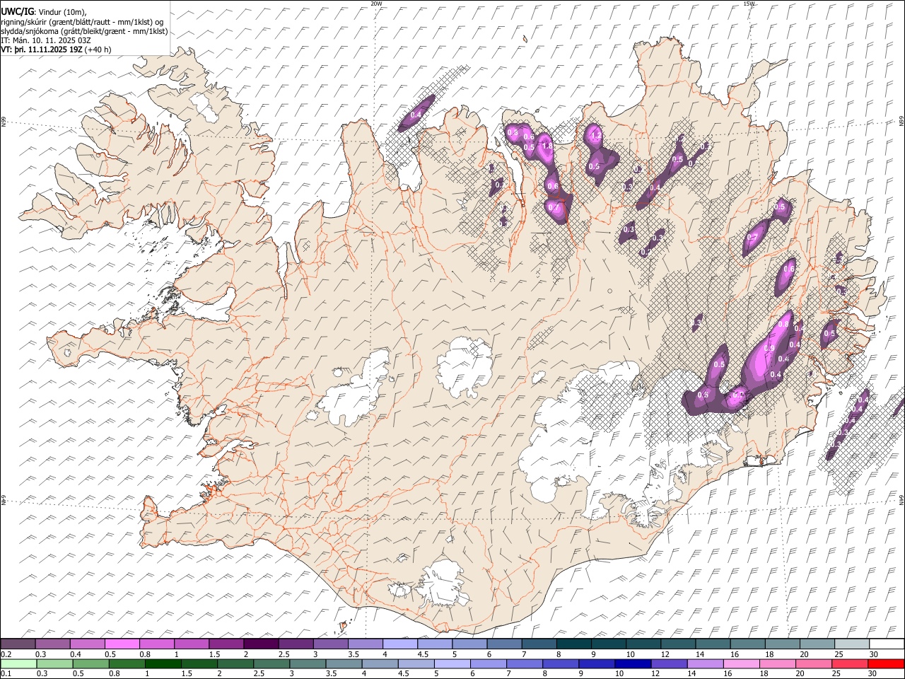Click the '0.2' label in the purple legend row
The width and height of the screenshot is (905, 679).
pyautogui.click(x=6, y=654)
